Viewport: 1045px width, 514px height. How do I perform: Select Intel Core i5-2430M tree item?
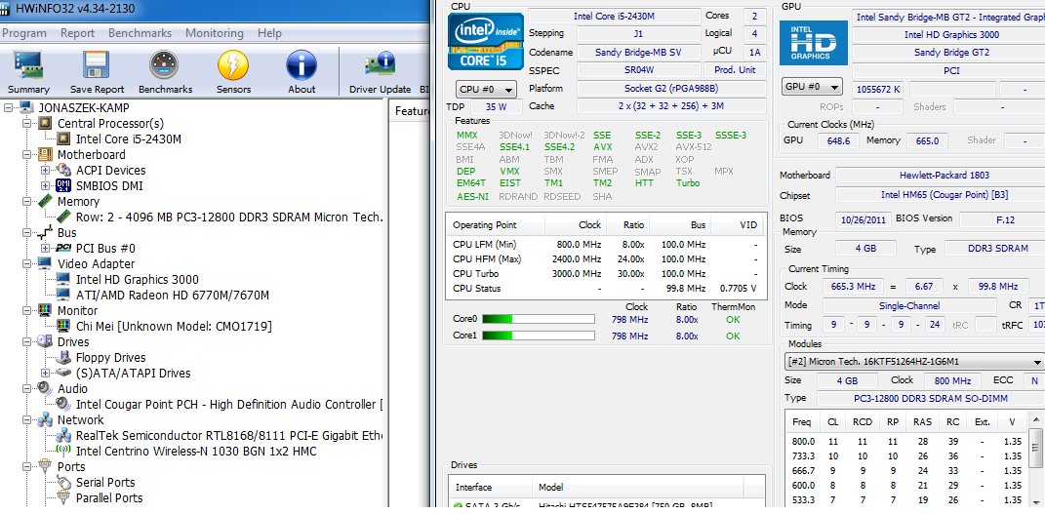pos(129,139)
